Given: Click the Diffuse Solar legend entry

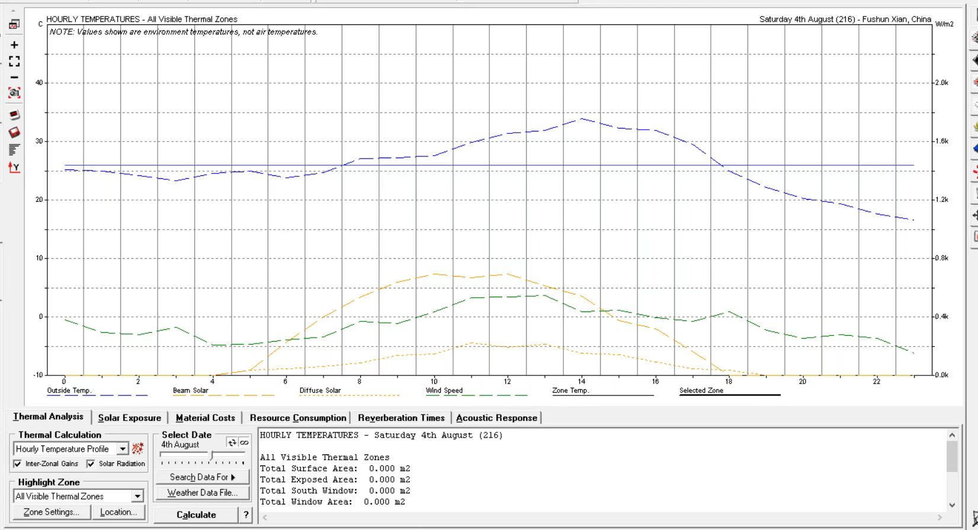Looking at the screenshot, I should (x=320, y=391).
